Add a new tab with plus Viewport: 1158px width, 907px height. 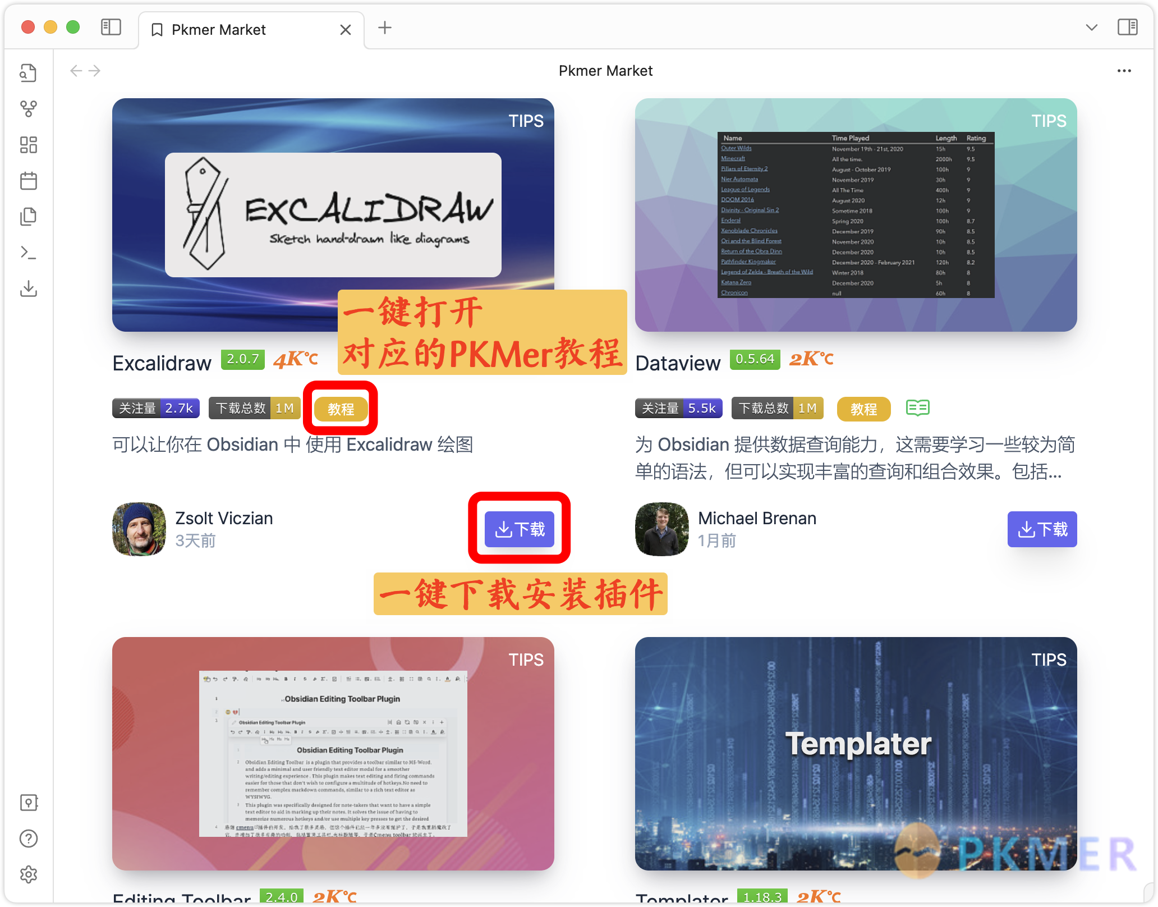pyautogui.click(x=385, y=28)
